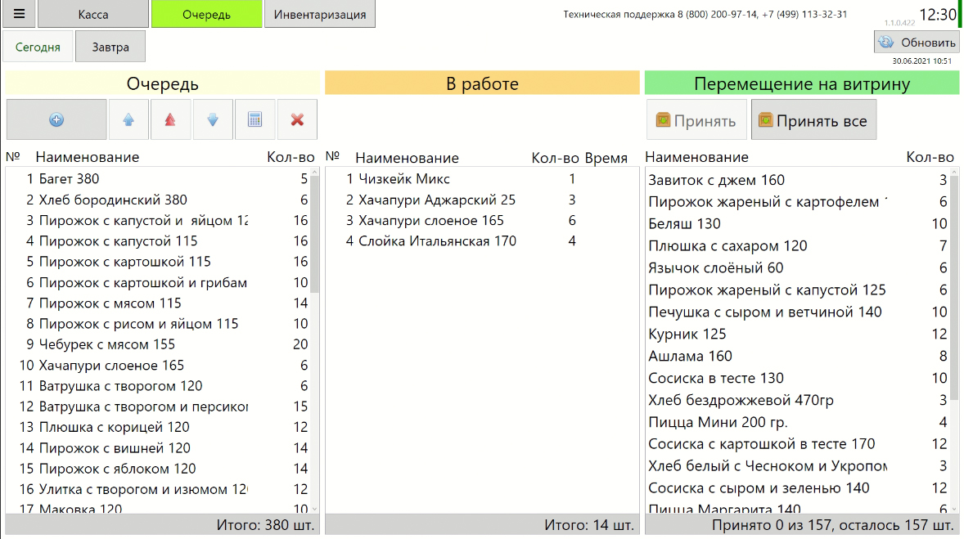Delete queue item with red X

(x=297, y=120)
